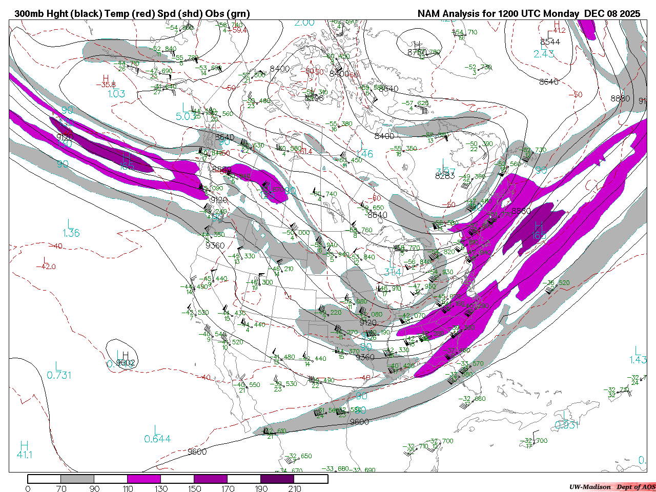Image resolution: width=656 pixels, height=492 pixels.
Task: Select the cyan "2.43" low value
Action: [x=544, y=54]
